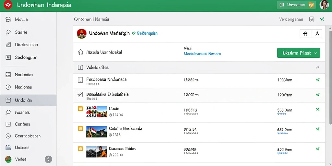This screenshot has height=166, width=332.
Task: Open the Cotahe Bndkranla flag thumbnail
Action: [x=97, y=132]
